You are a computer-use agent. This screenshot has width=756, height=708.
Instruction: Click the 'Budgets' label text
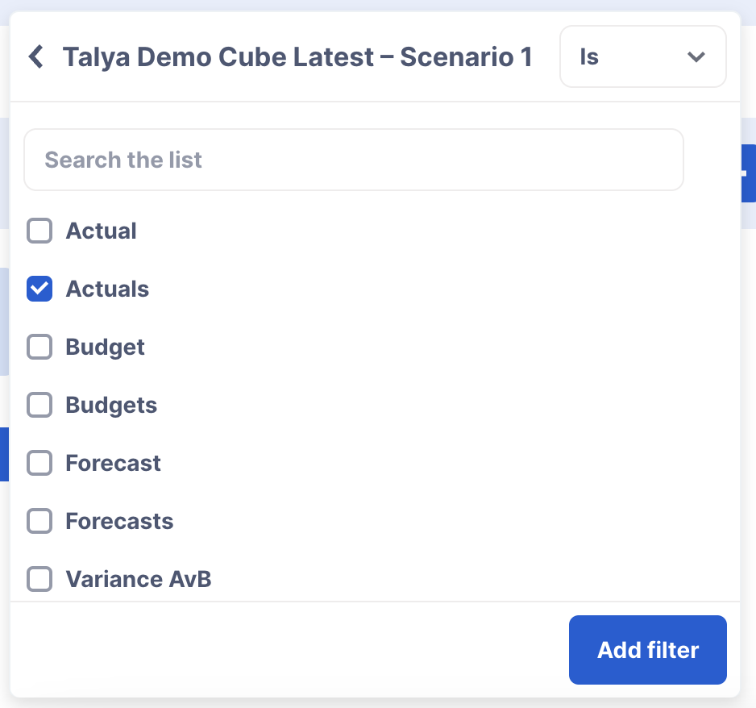111,405
